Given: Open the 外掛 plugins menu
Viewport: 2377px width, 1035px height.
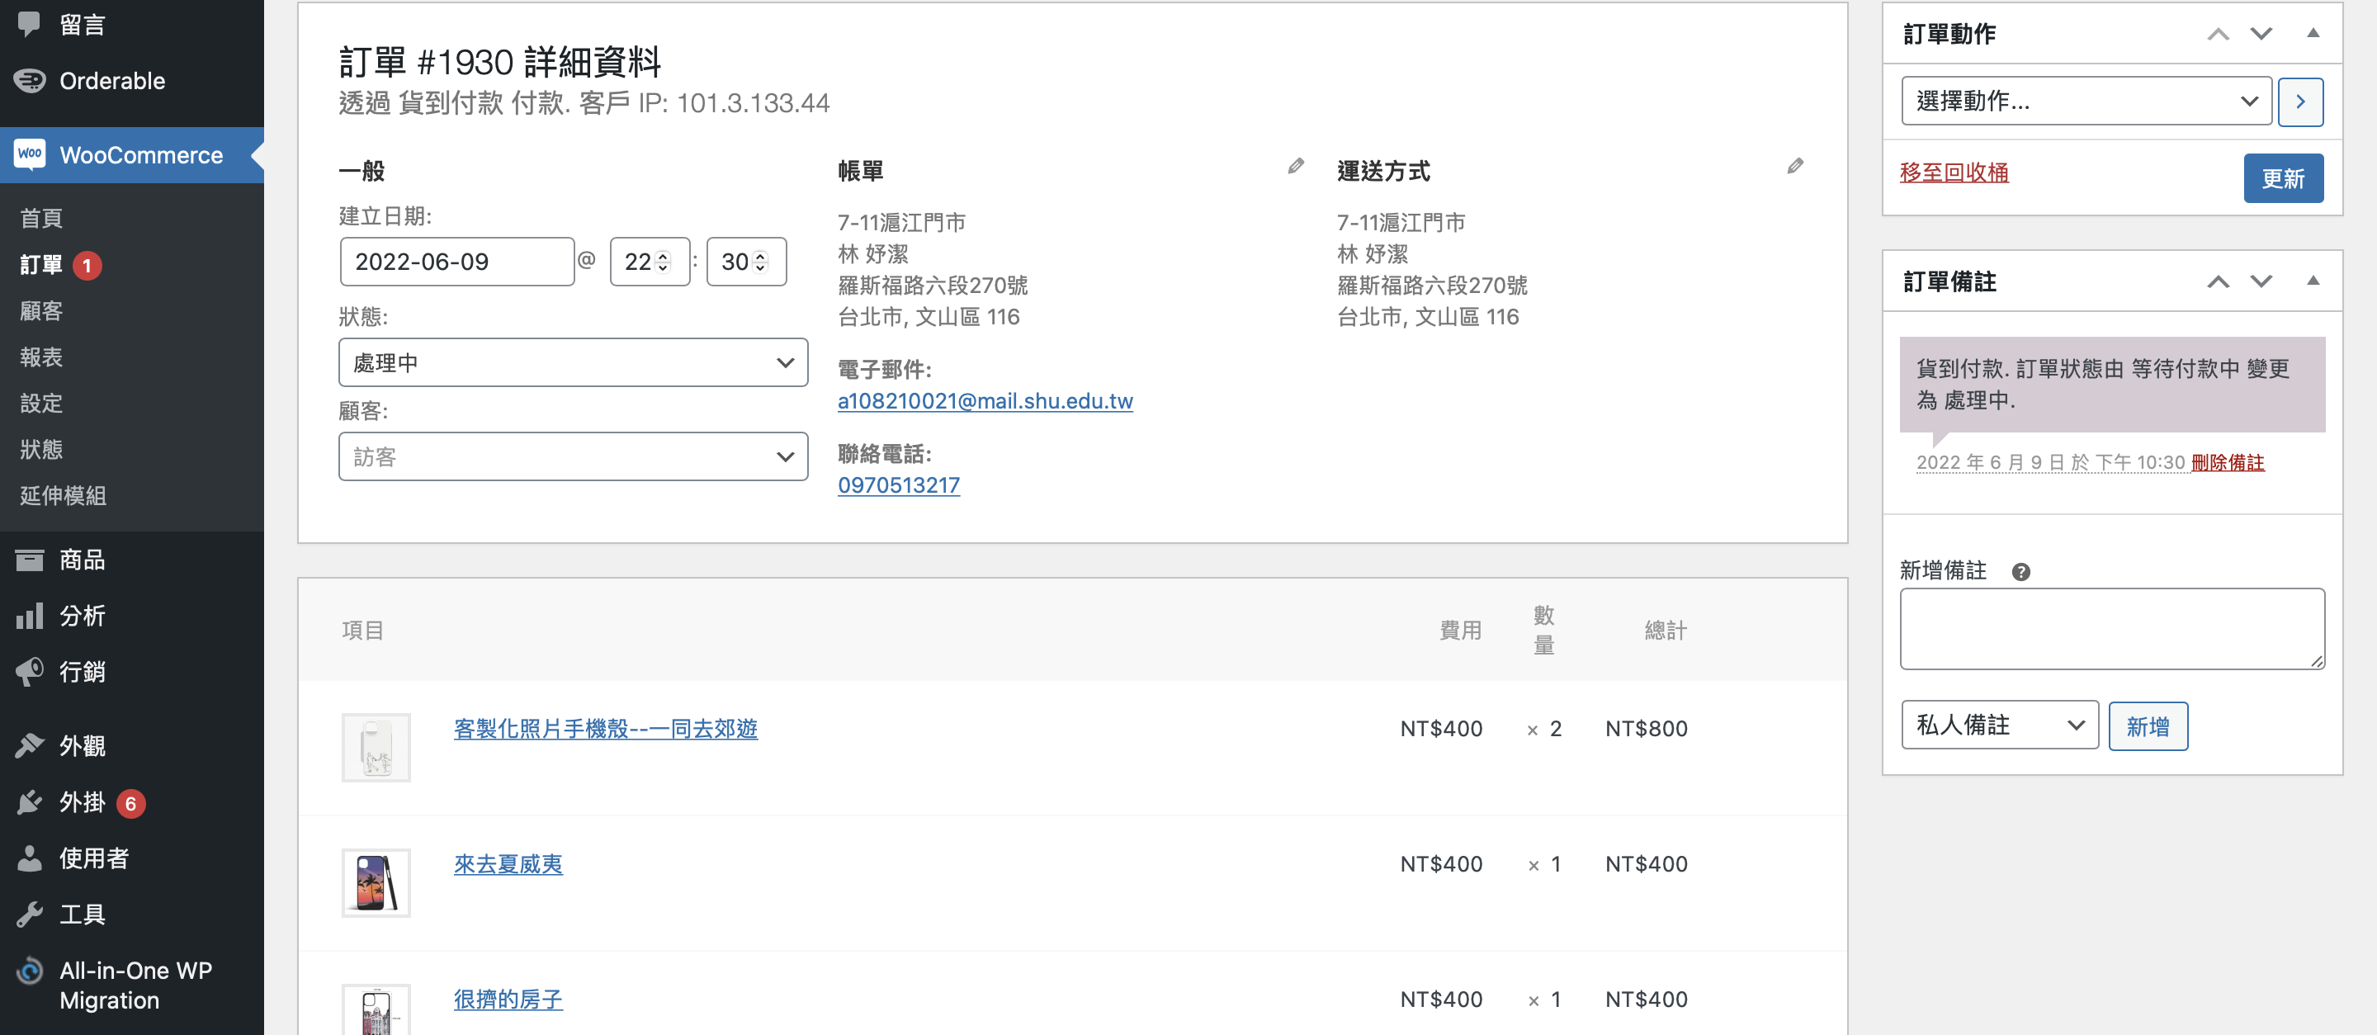Looking at the screenshot, I should pyautogui.click(x=83, y=802).
